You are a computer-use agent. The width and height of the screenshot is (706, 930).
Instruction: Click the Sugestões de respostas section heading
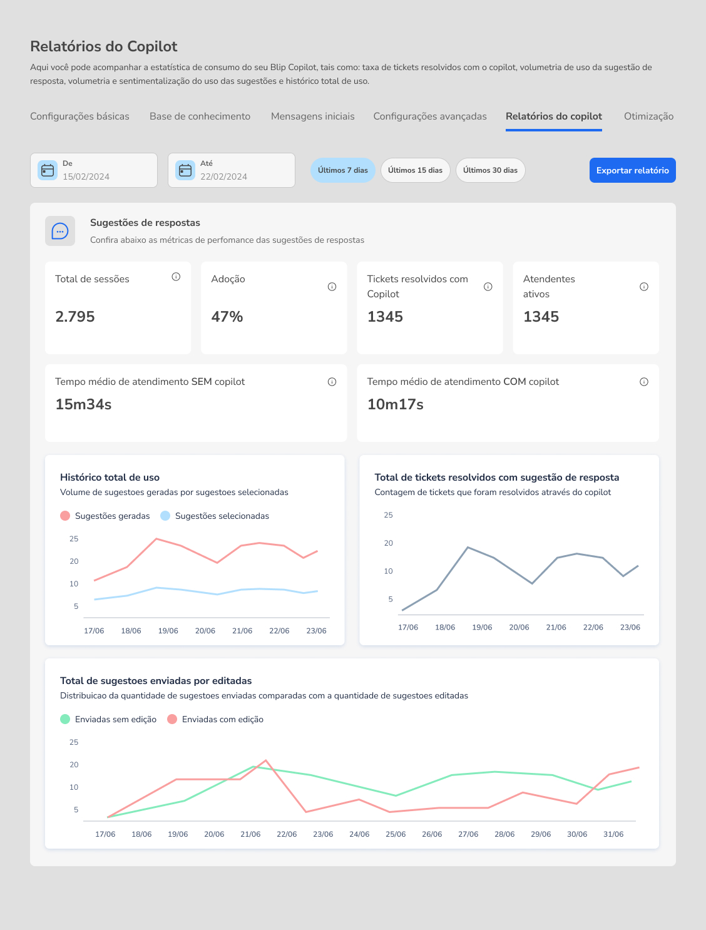(145, 223)
